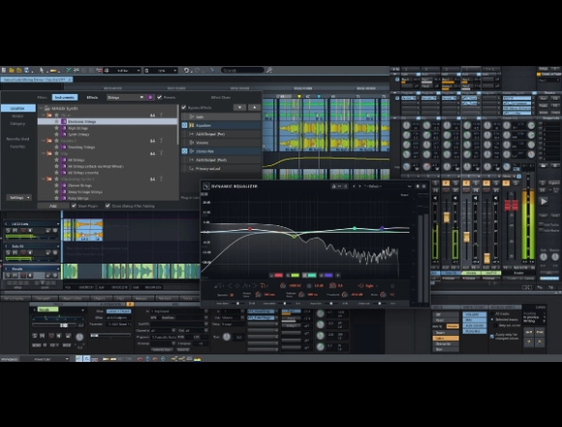
Task: Select the Category sidebar tab
Action: point(17,124)
